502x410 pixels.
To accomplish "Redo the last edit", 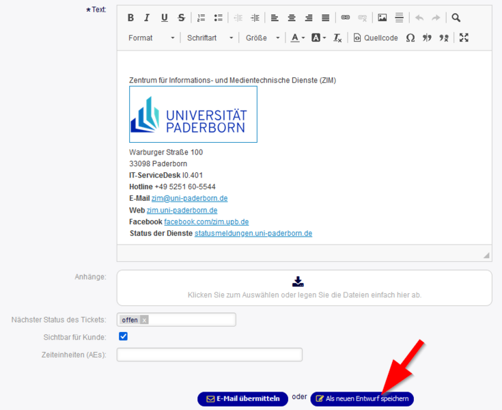I will [x=436, y=18].
